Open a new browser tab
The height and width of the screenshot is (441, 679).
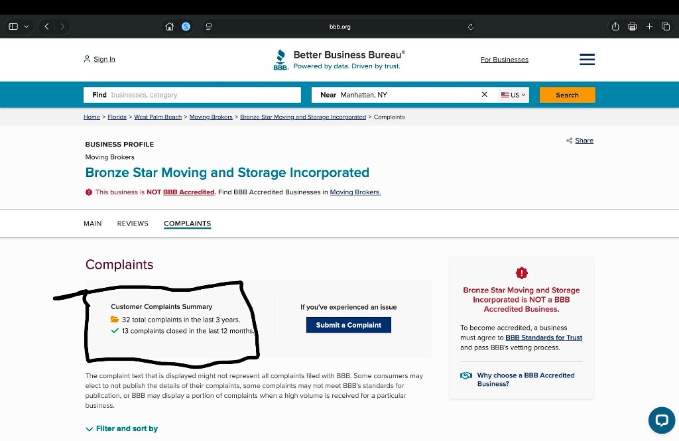click(x=649, y=27)
